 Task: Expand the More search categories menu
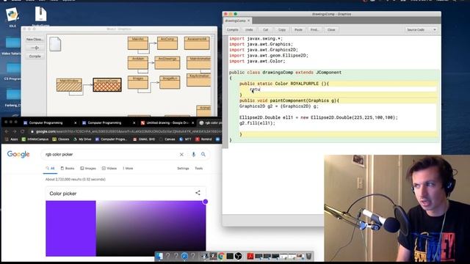[128, 169]
